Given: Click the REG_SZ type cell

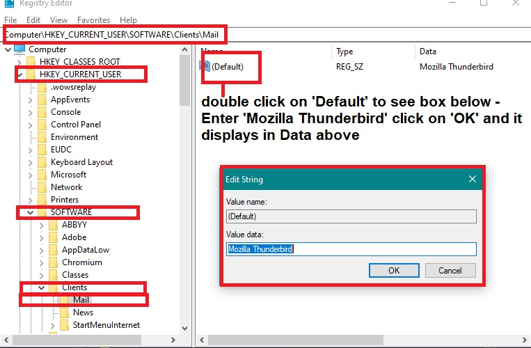Looking at the screenshot, I should (349, 67).
